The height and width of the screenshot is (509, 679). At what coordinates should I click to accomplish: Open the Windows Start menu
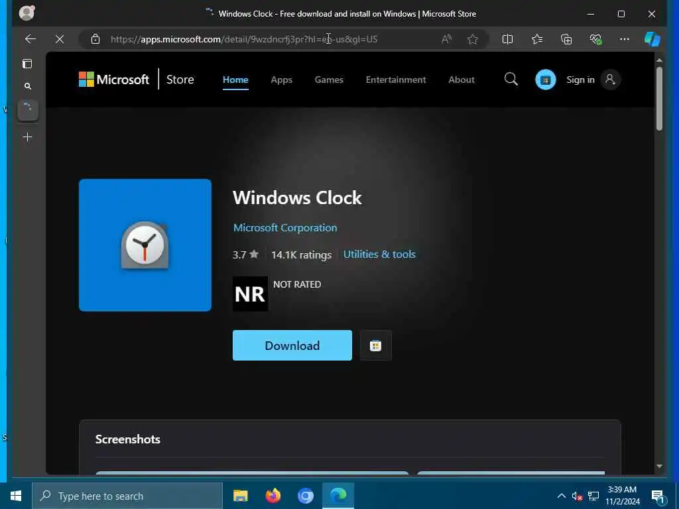16,496
